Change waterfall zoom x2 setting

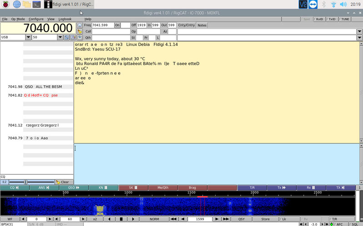[x=95, y=219]
